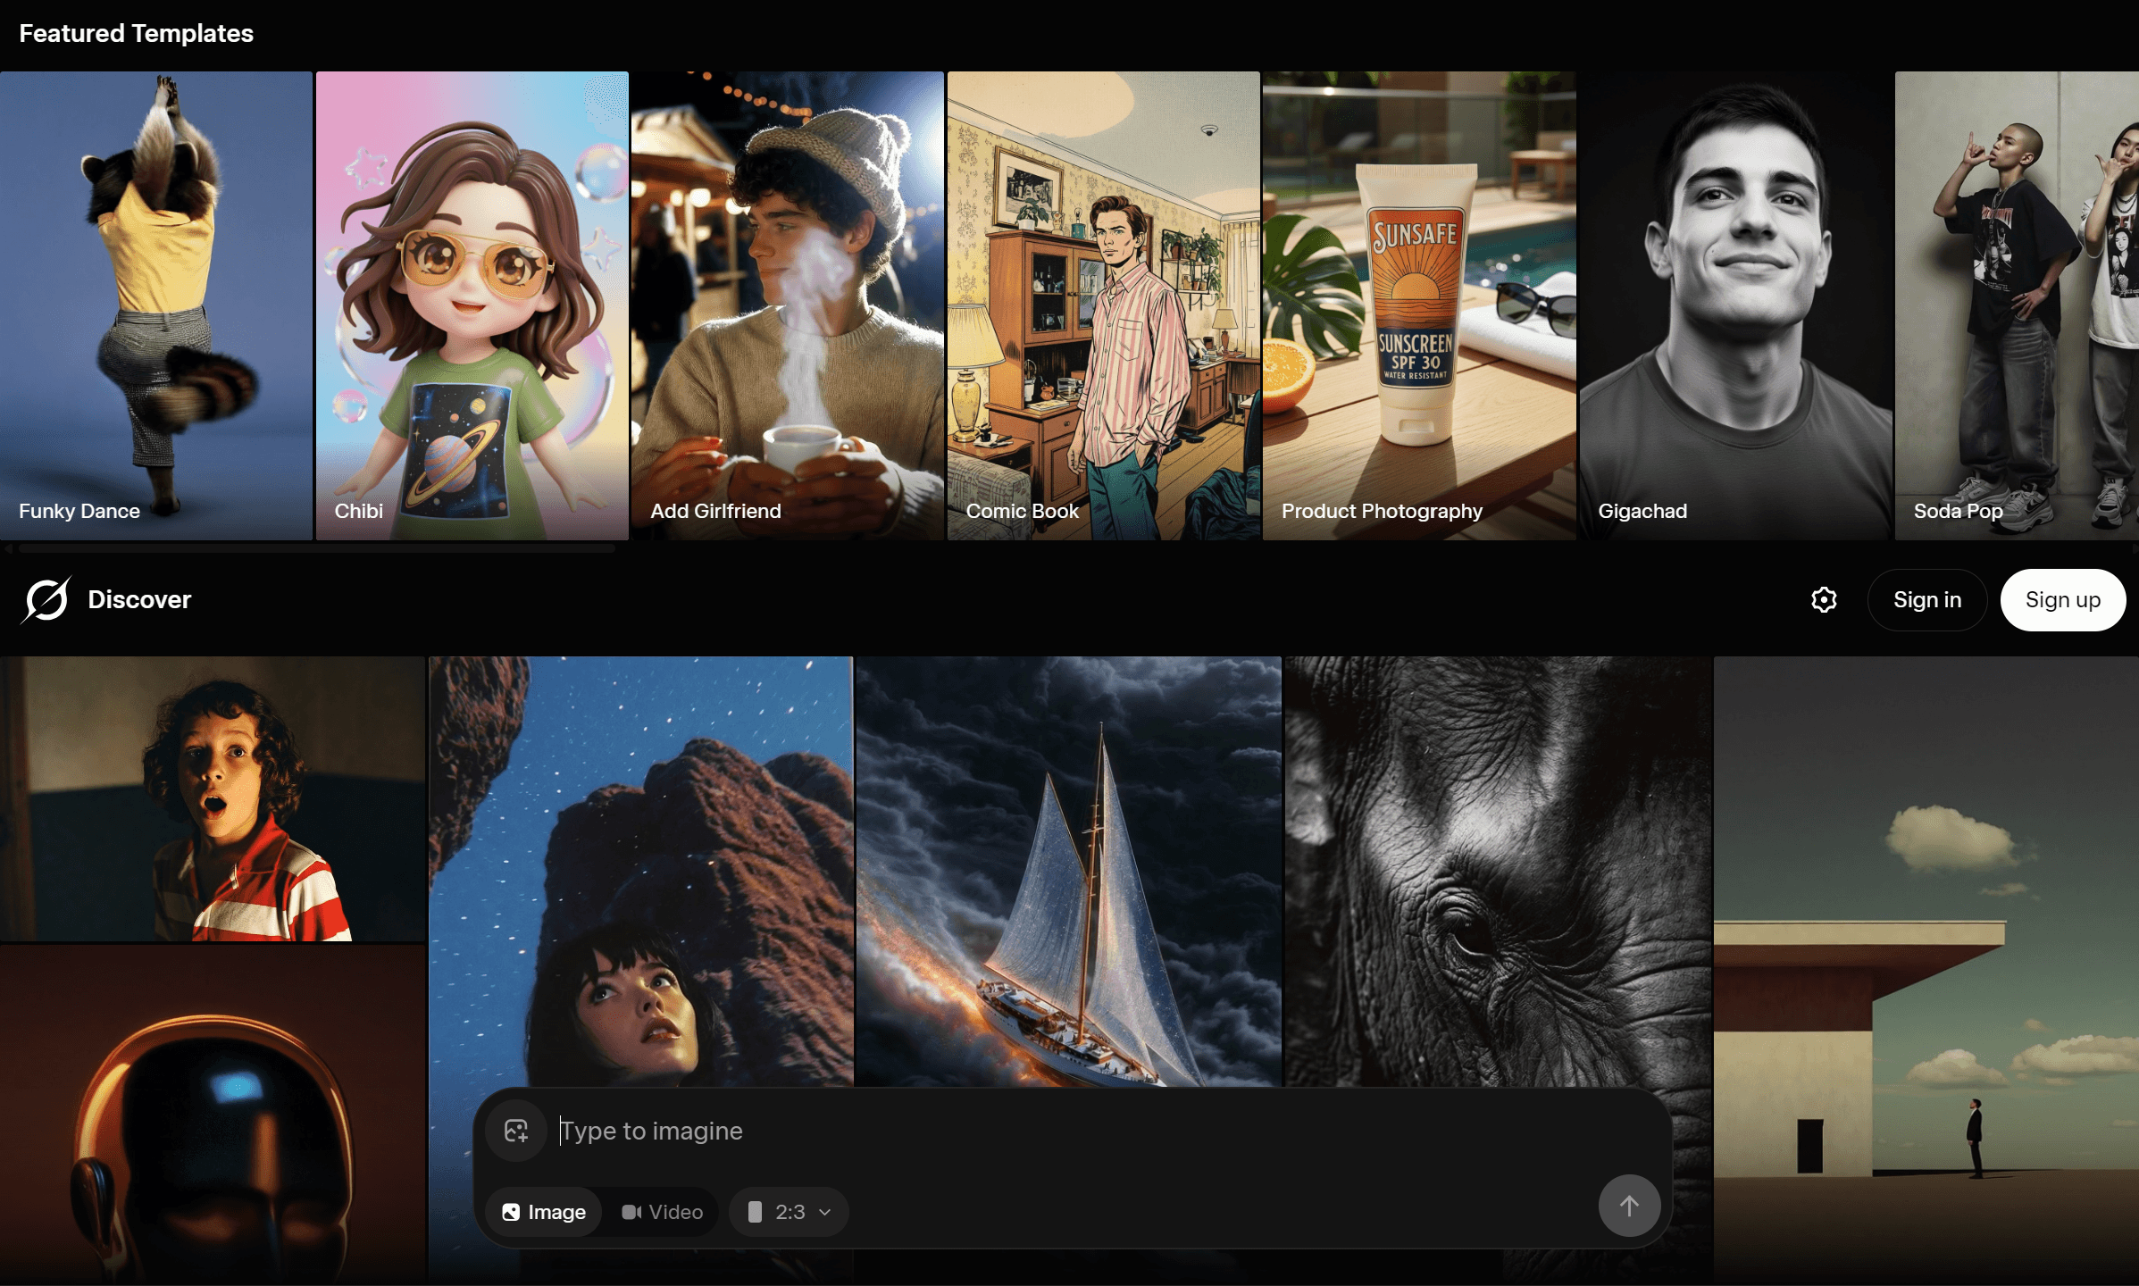Open settings via the gear icon

click(x=1824, y=599)
